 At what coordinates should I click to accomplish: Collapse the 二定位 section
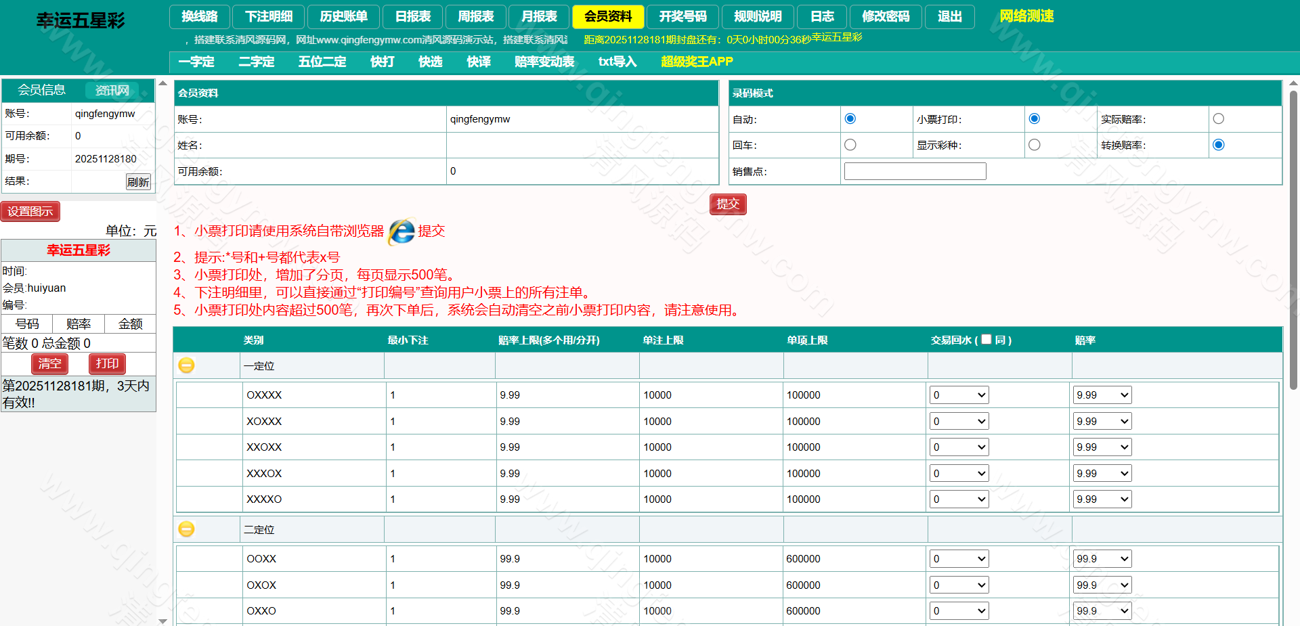coord(186,529)
